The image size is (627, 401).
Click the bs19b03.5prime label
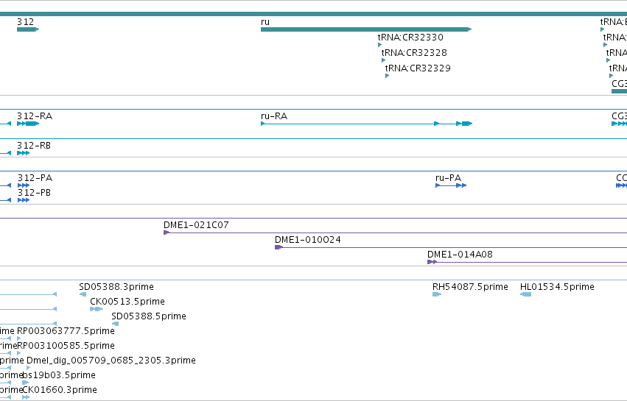(59, 375)
